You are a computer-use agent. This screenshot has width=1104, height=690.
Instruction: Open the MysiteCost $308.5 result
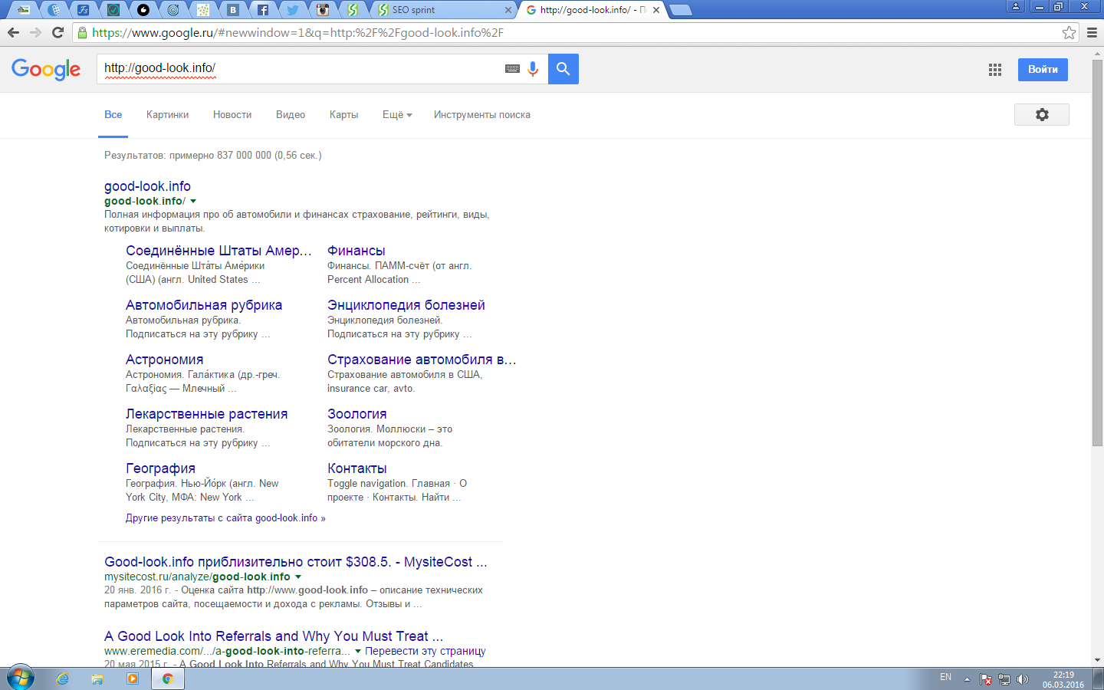coord(296,562)
